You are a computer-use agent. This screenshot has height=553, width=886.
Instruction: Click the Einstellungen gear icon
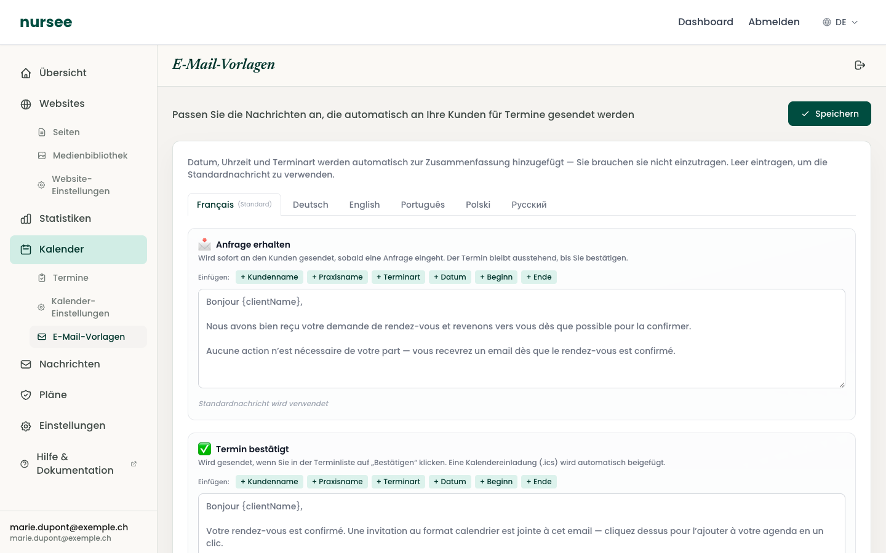coord(26,426)
